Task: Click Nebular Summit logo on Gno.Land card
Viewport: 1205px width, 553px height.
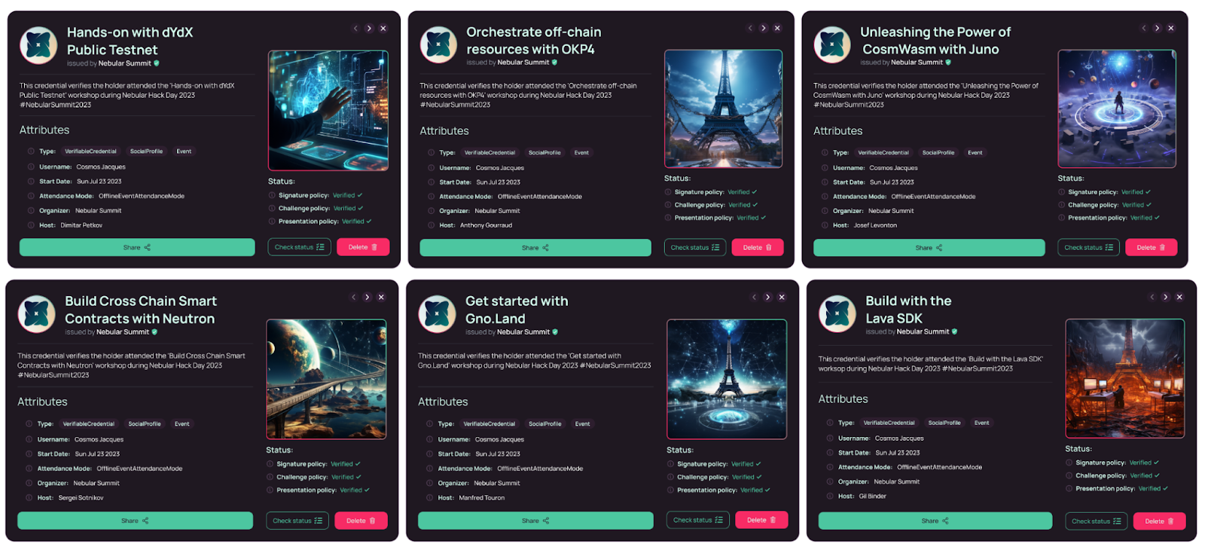Action: click(438, 314)
